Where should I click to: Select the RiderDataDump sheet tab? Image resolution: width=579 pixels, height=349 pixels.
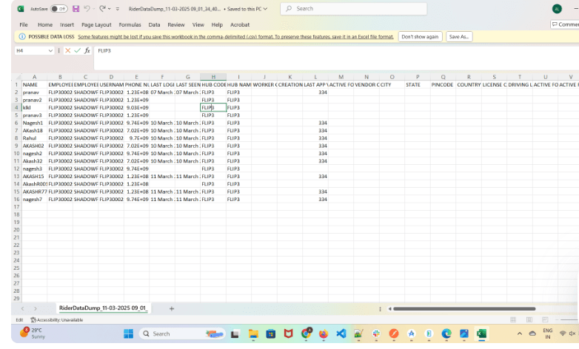tap(103, 308)
